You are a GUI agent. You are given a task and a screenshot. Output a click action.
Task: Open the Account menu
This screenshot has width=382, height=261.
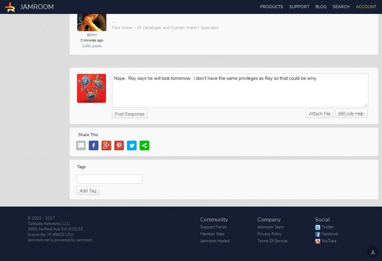(366, 7)
